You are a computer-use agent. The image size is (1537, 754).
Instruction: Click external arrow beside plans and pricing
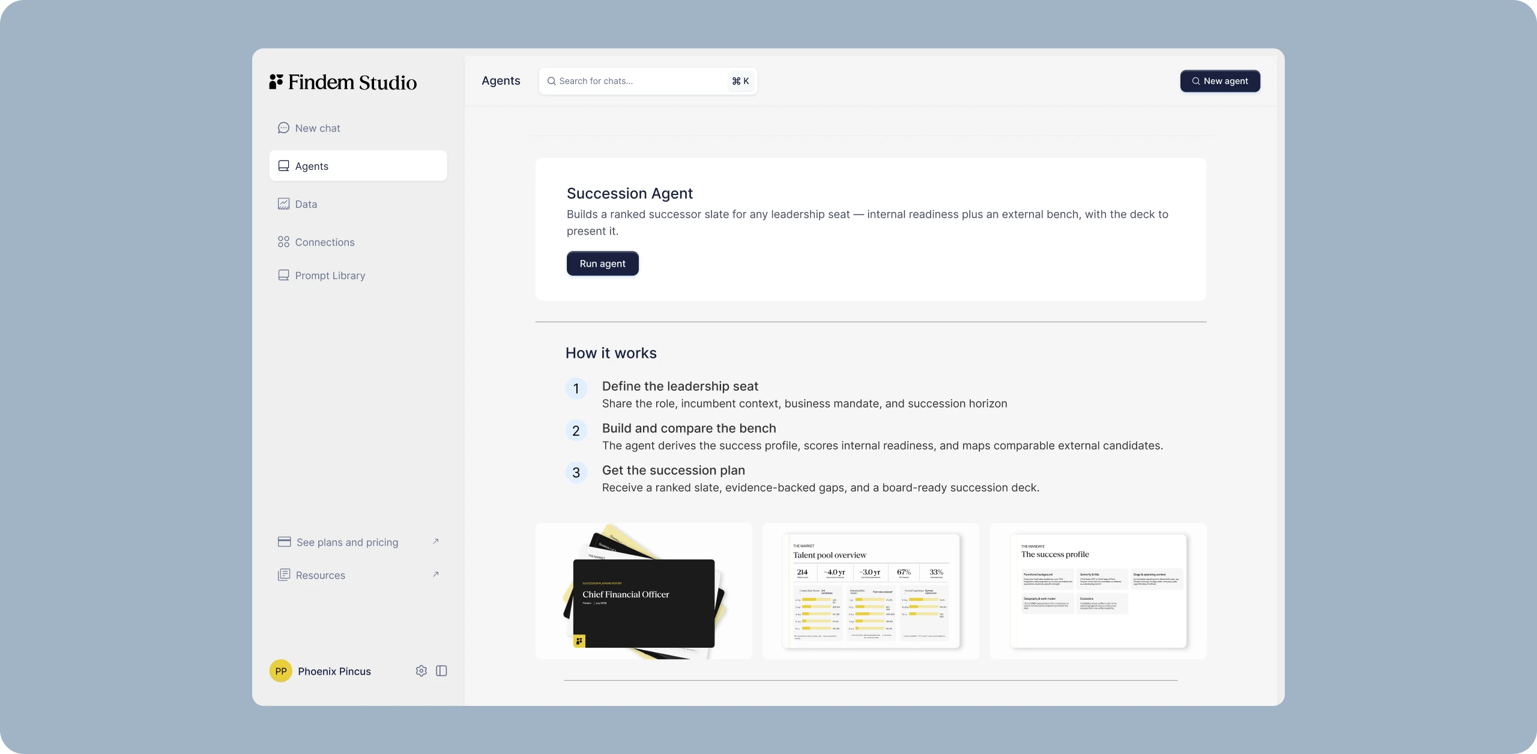tap(436, 541)
